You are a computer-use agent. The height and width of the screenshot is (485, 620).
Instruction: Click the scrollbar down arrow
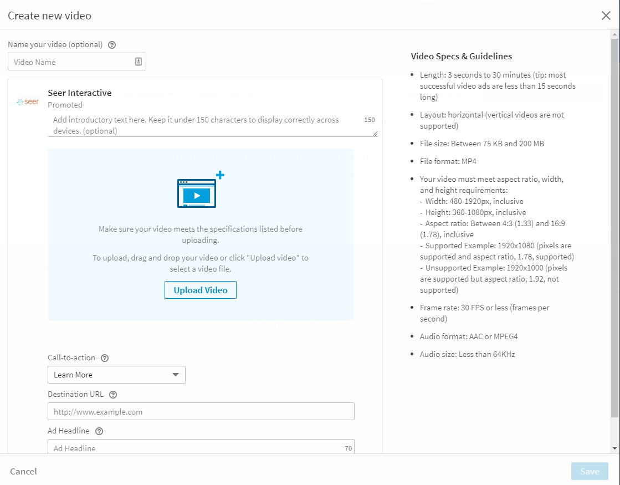614,448
